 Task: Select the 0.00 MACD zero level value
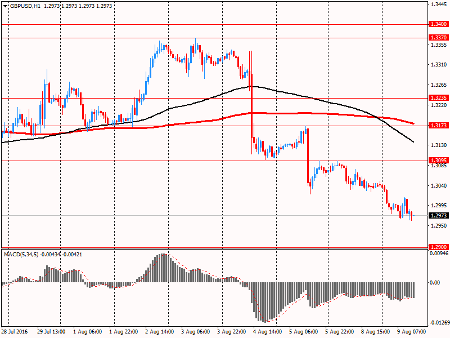point(435,283)
